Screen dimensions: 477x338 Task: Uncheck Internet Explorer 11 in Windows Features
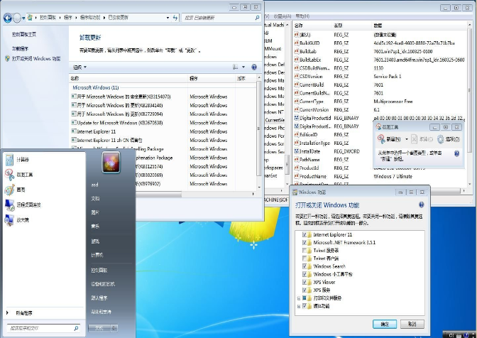(x=305, y=234)
